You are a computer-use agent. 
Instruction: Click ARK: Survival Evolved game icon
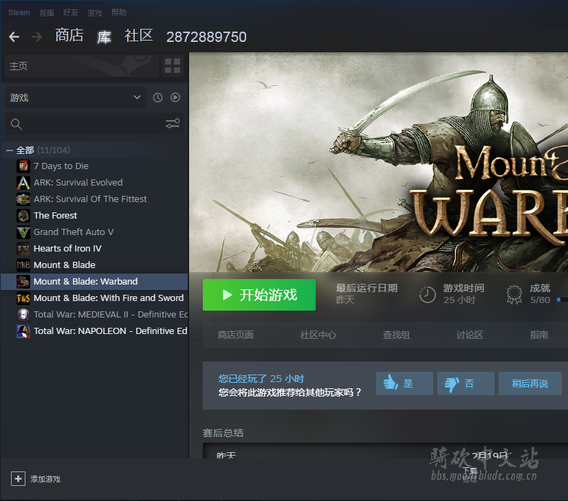(x=23, y=183)
